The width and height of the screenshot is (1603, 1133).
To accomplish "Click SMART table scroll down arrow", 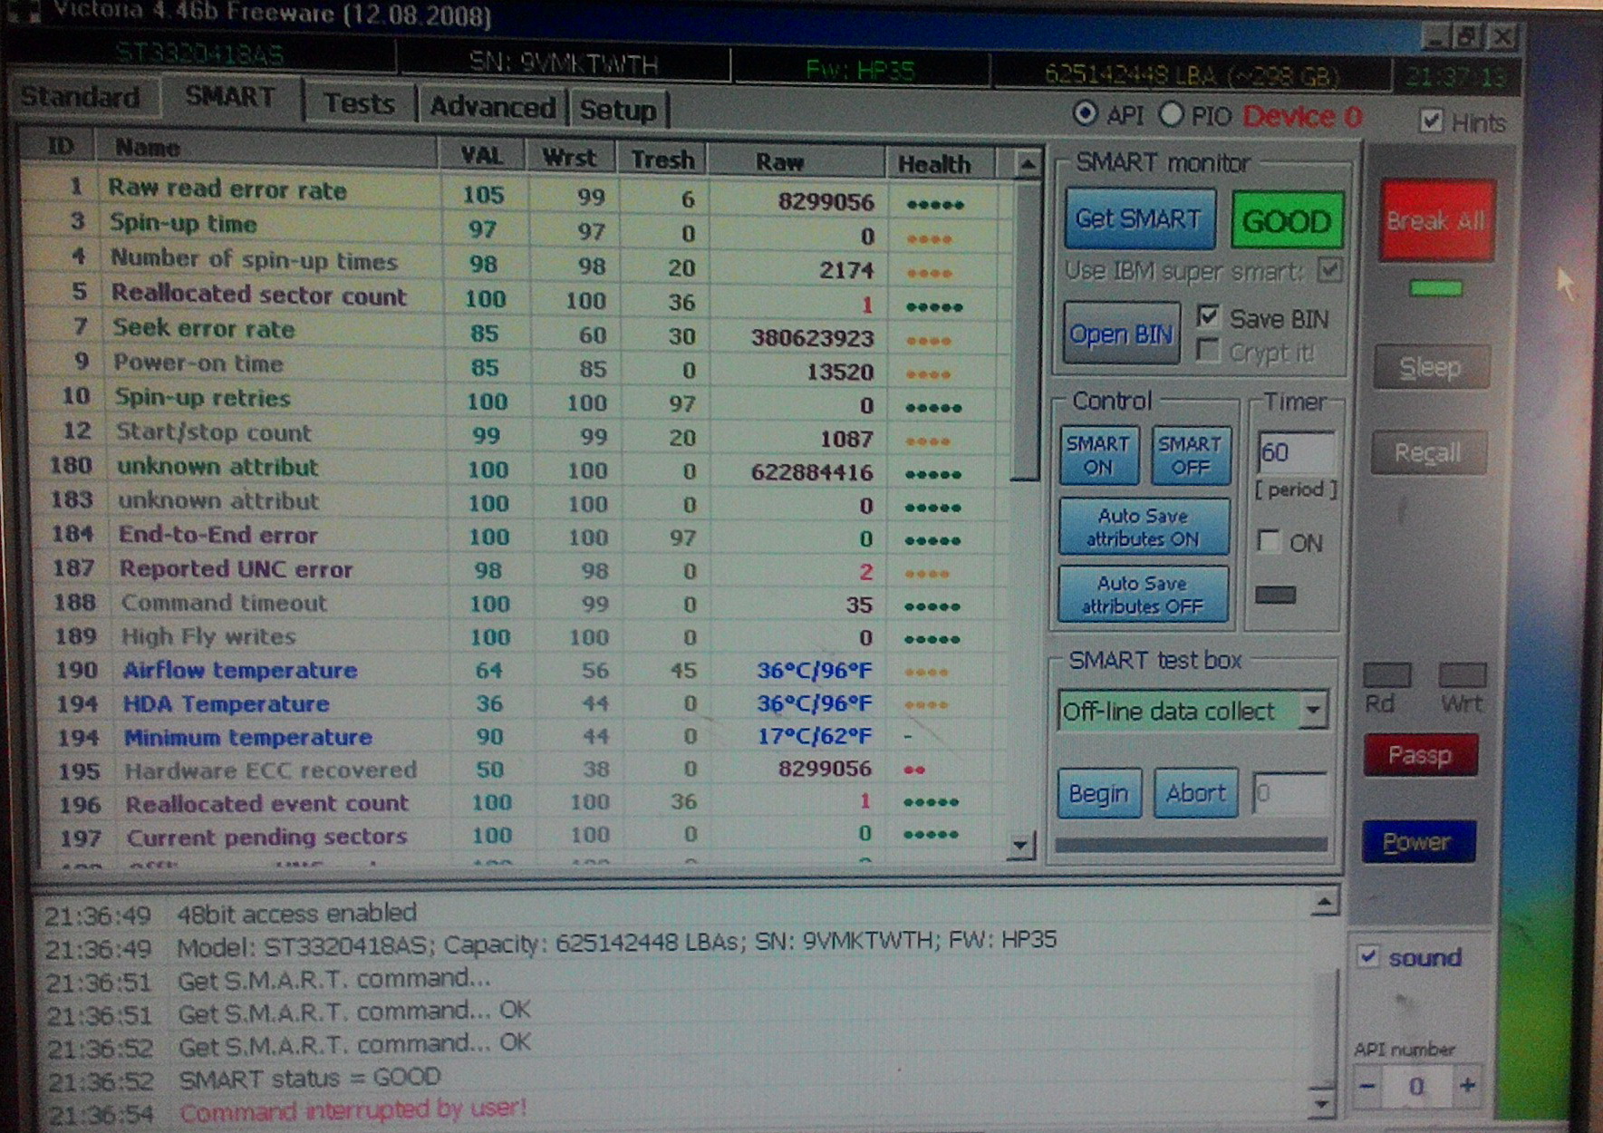I will [1021, 846].
